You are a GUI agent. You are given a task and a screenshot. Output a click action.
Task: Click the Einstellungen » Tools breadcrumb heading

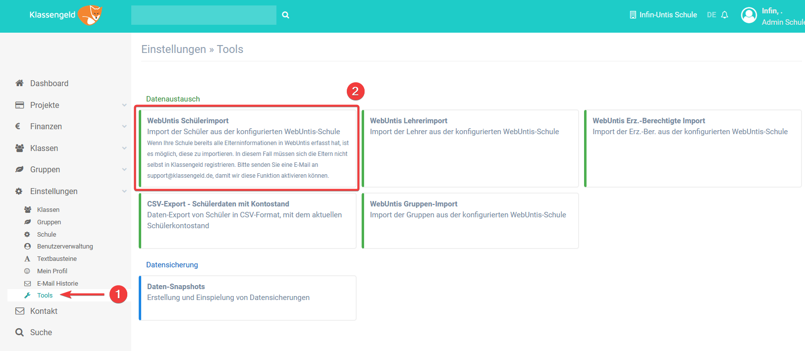192,49
